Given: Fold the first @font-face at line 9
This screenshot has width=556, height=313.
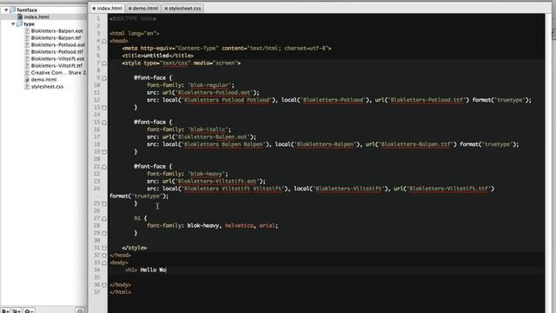Looking at the screenshot, I should pos(104,78).
